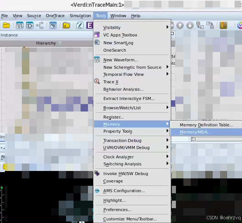Viewport: 242px width, 223px height.
Task: Click the horizontal scrollbar left arrow
Action: click(x=193, y=139)
